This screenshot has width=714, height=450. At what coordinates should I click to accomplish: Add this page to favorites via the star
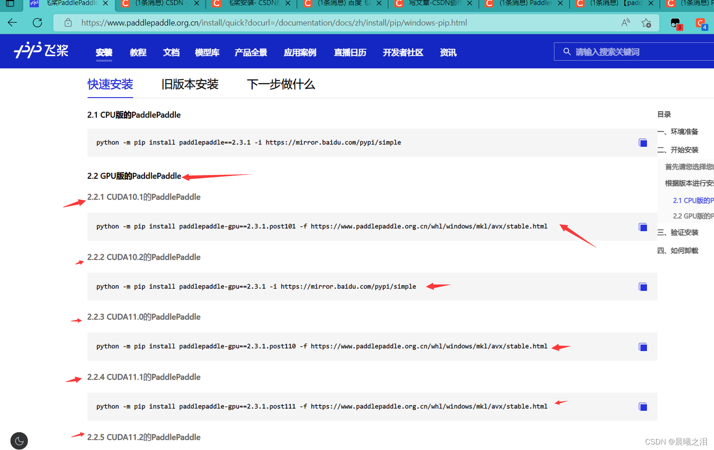(x=646, y=22)
